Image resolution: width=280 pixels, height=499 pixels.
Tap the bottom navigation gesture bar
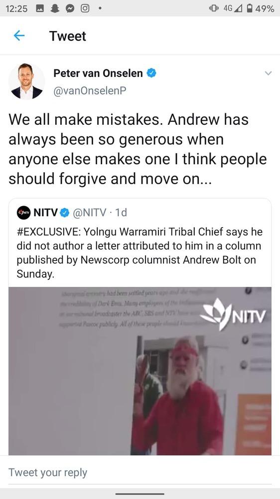[x=140, y=494]
